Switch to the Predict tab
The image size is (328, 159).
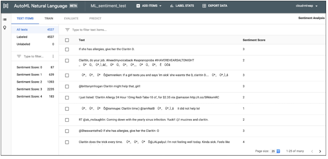click(x=95, y=18)
